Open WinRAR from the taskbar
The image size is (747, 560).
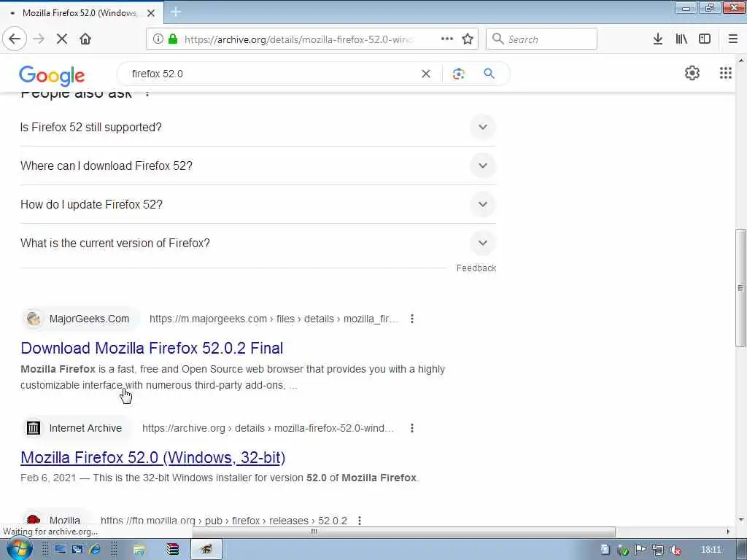point(173,550)
